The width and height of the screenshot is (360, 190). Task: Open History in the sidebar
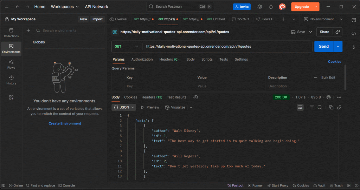[11, 80]
